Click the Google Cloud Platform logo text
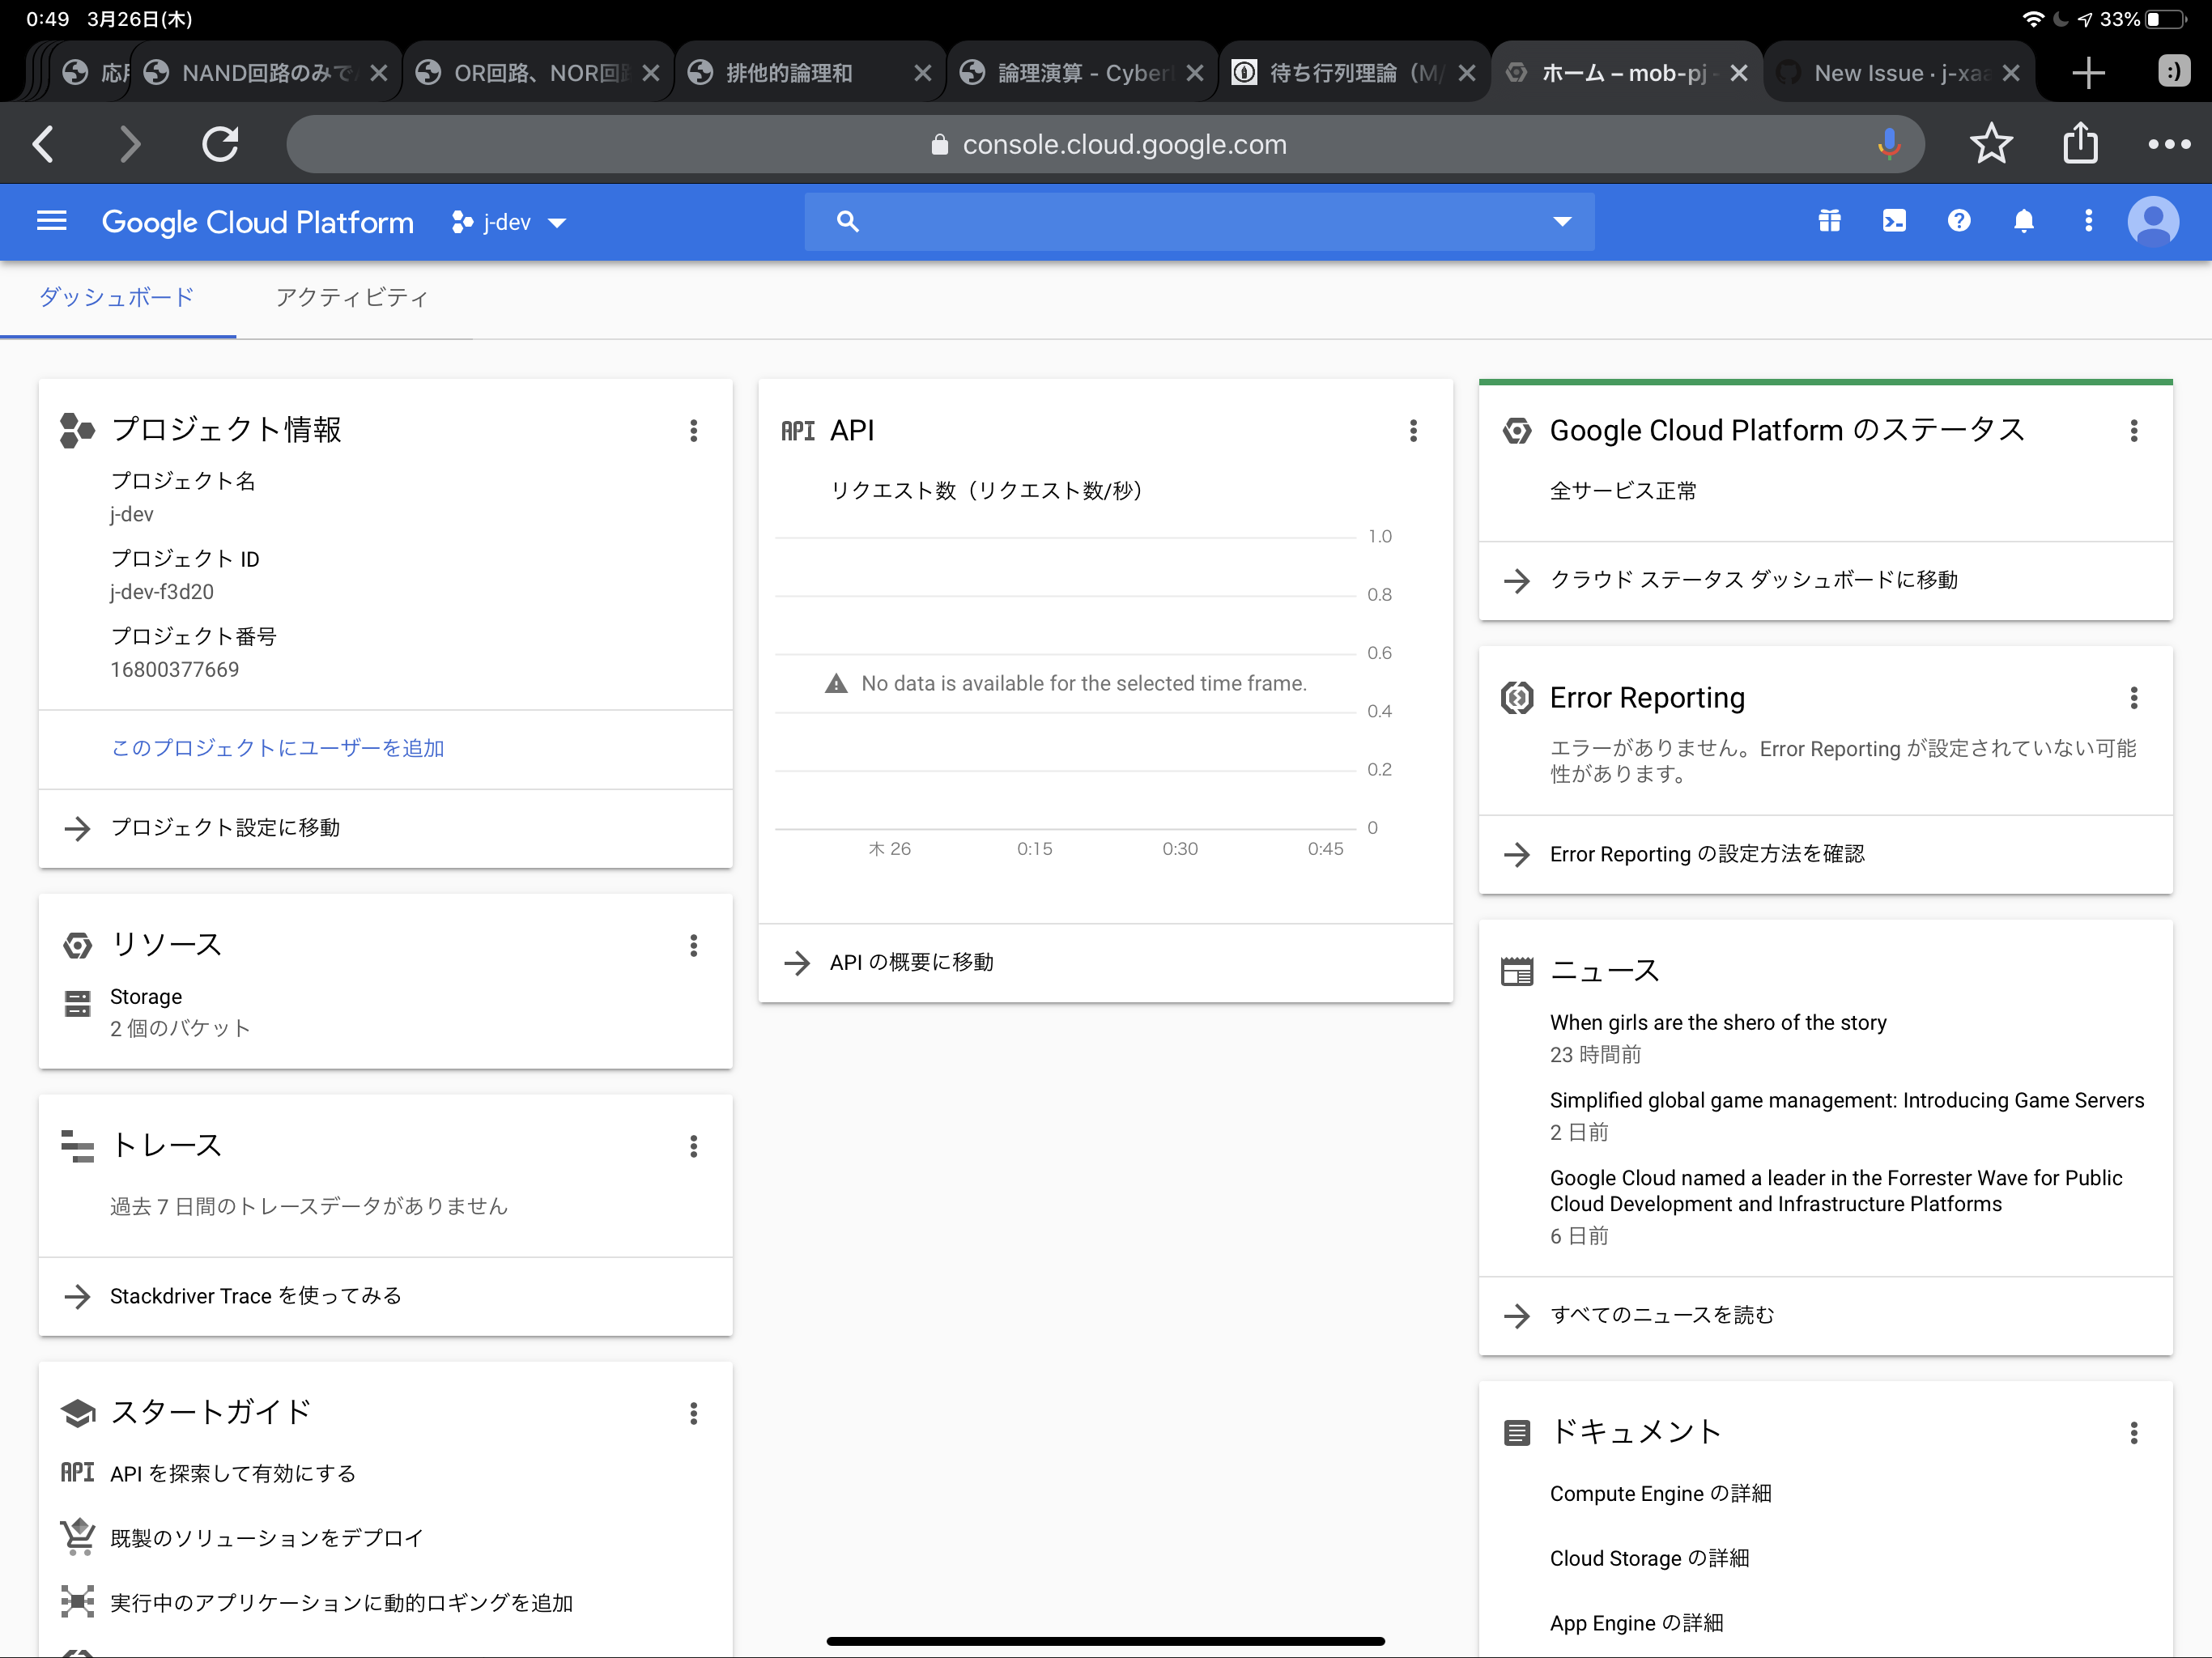The width and height of the screenshot is (2212, 1658). [x=258, y=222]
